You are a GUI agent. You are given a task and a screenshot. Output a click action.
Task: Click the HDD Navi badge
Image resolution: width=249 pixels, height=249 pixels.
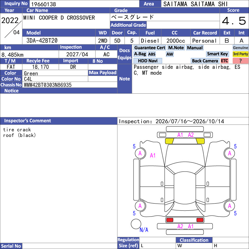tap(148, 61)
